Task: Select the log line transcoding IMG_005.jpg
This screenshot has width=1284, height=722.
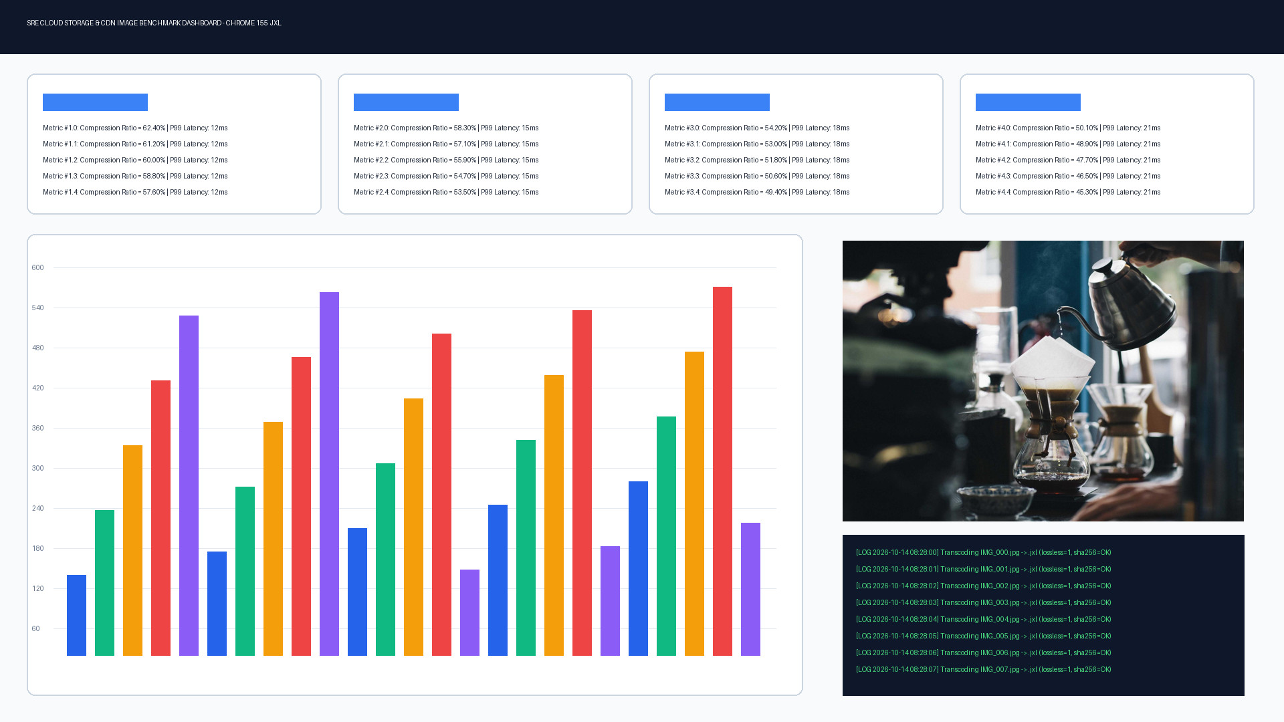Action: 984,636
